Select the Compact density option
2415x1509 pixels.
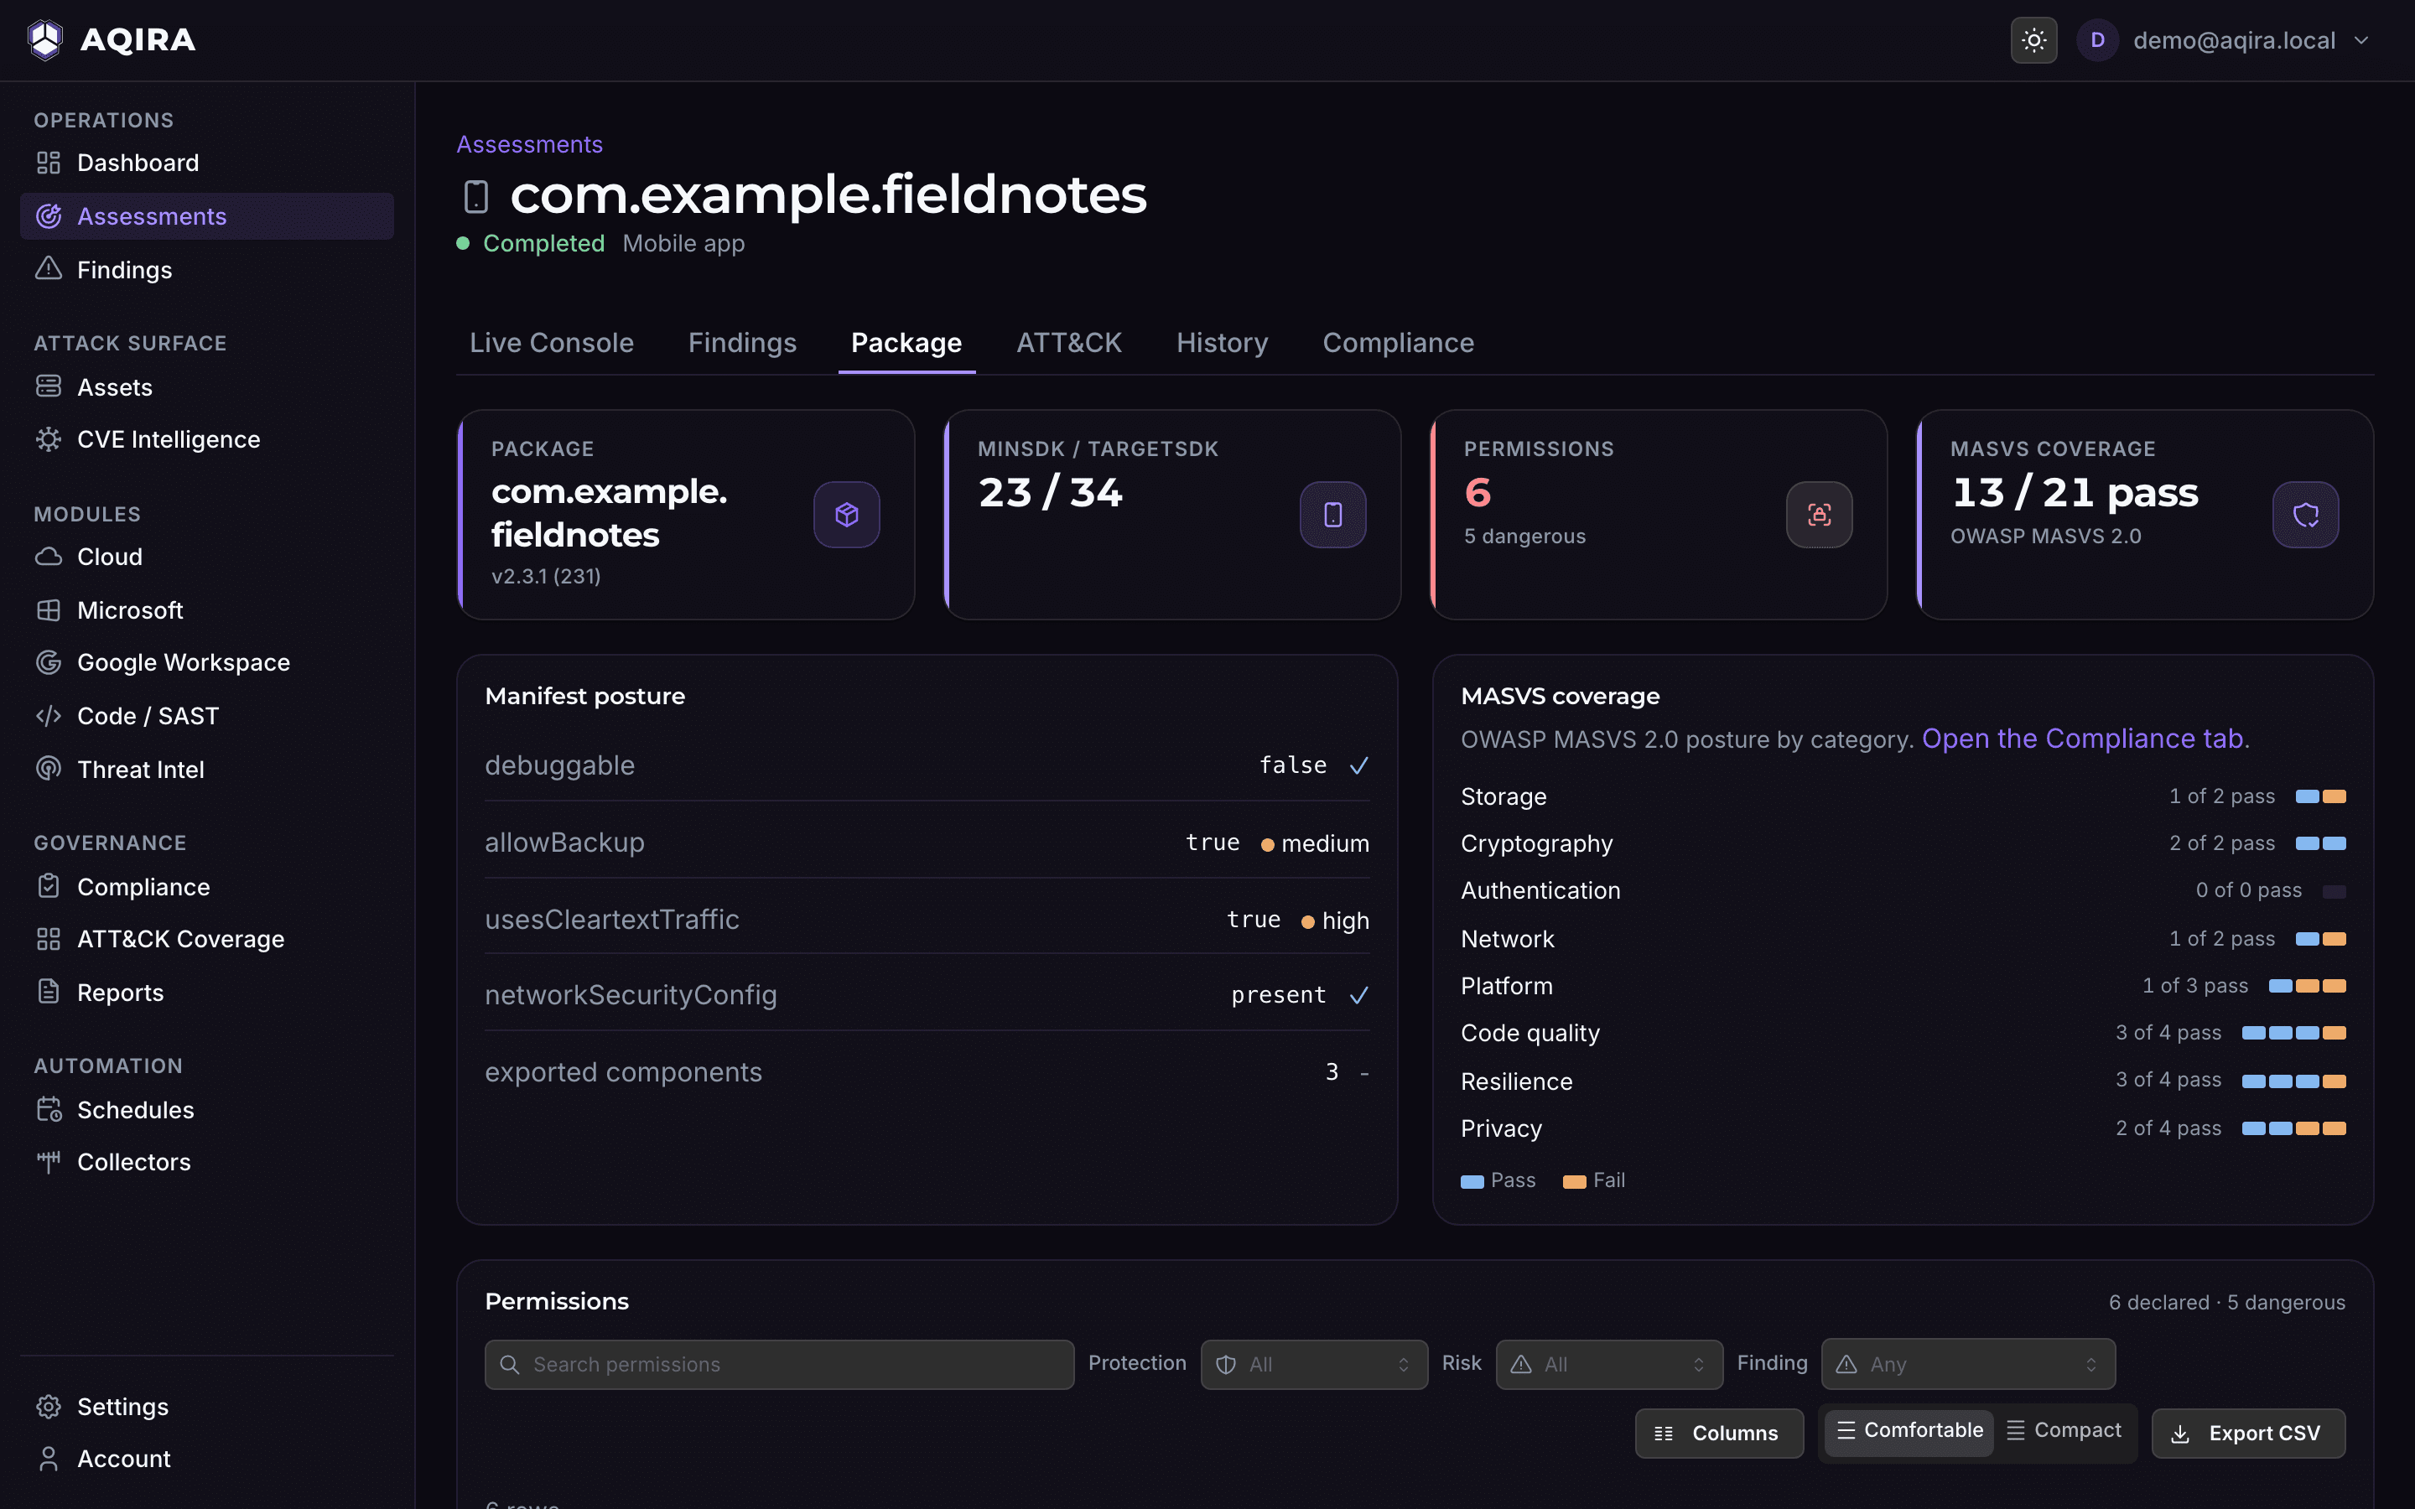coord(2064,1431)
